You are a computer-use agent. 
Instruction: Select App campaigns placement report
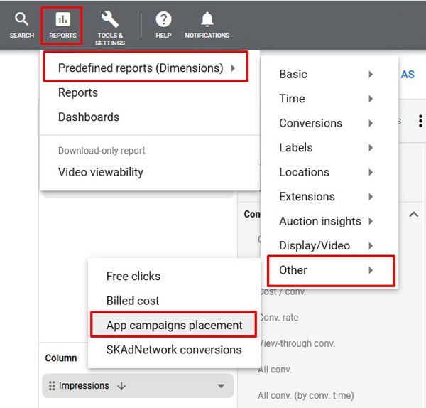tap(174, 326)
